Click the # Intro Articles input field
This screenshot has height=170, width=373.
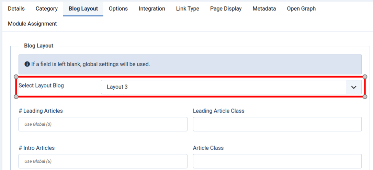pos(103,161)
